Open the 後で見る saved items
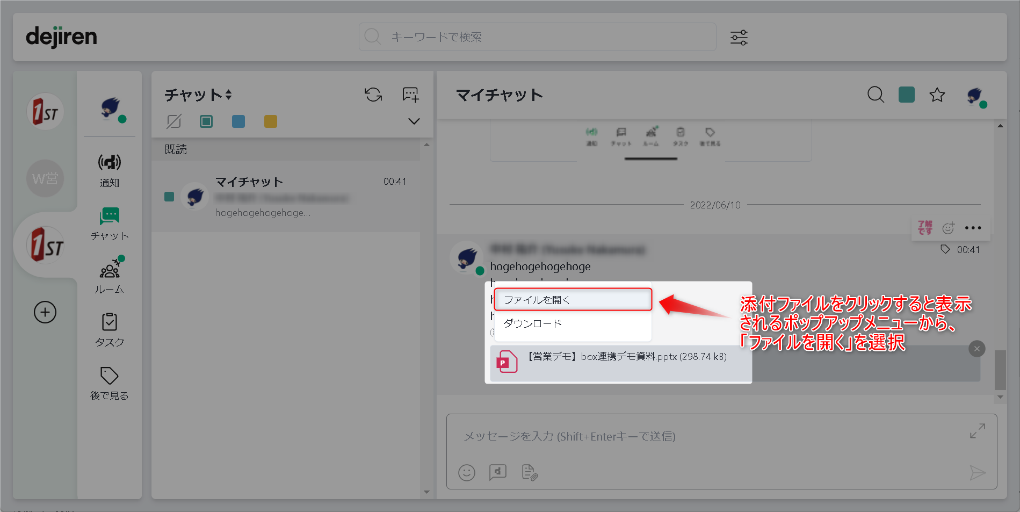 pyautogui.click(x=110, y=383)
